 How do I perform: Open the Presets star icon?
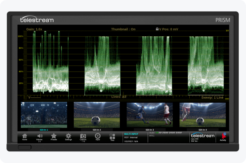54,137
